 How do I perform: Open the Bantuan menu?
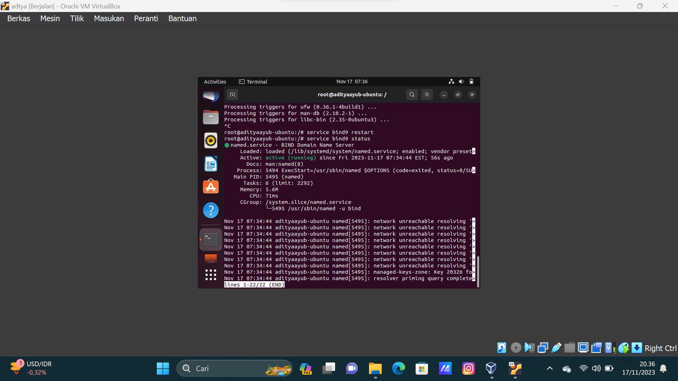click(x=182, y=18)
